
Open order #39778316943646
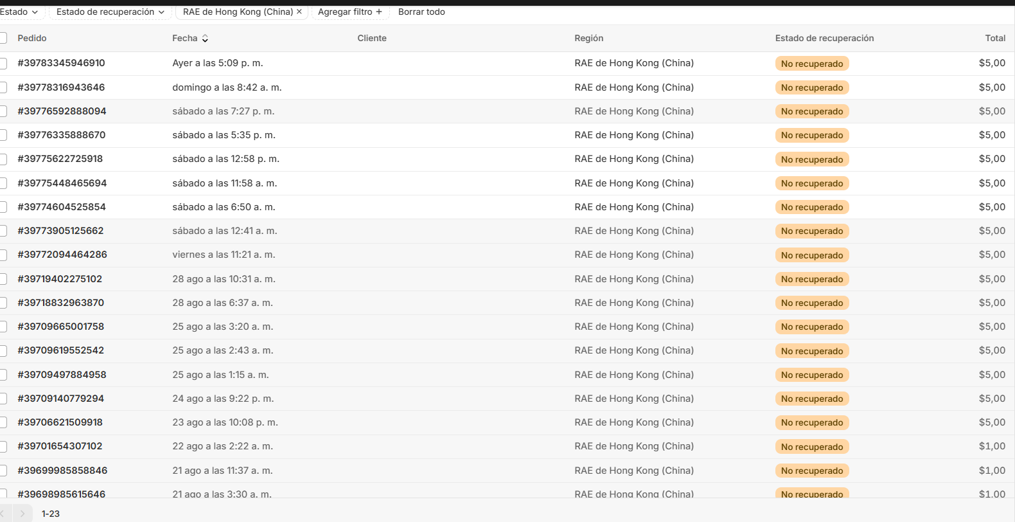(x=61, y=87)
